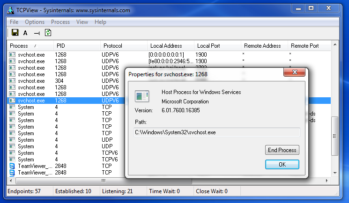The image size is (349, 203).
Task: Click 'Established: 10' in the status bar
Action: click(73, 191)
